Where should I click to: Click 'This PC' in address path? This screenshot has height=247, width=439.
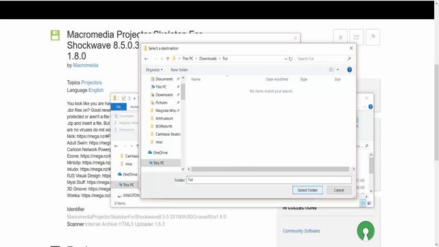187,58
